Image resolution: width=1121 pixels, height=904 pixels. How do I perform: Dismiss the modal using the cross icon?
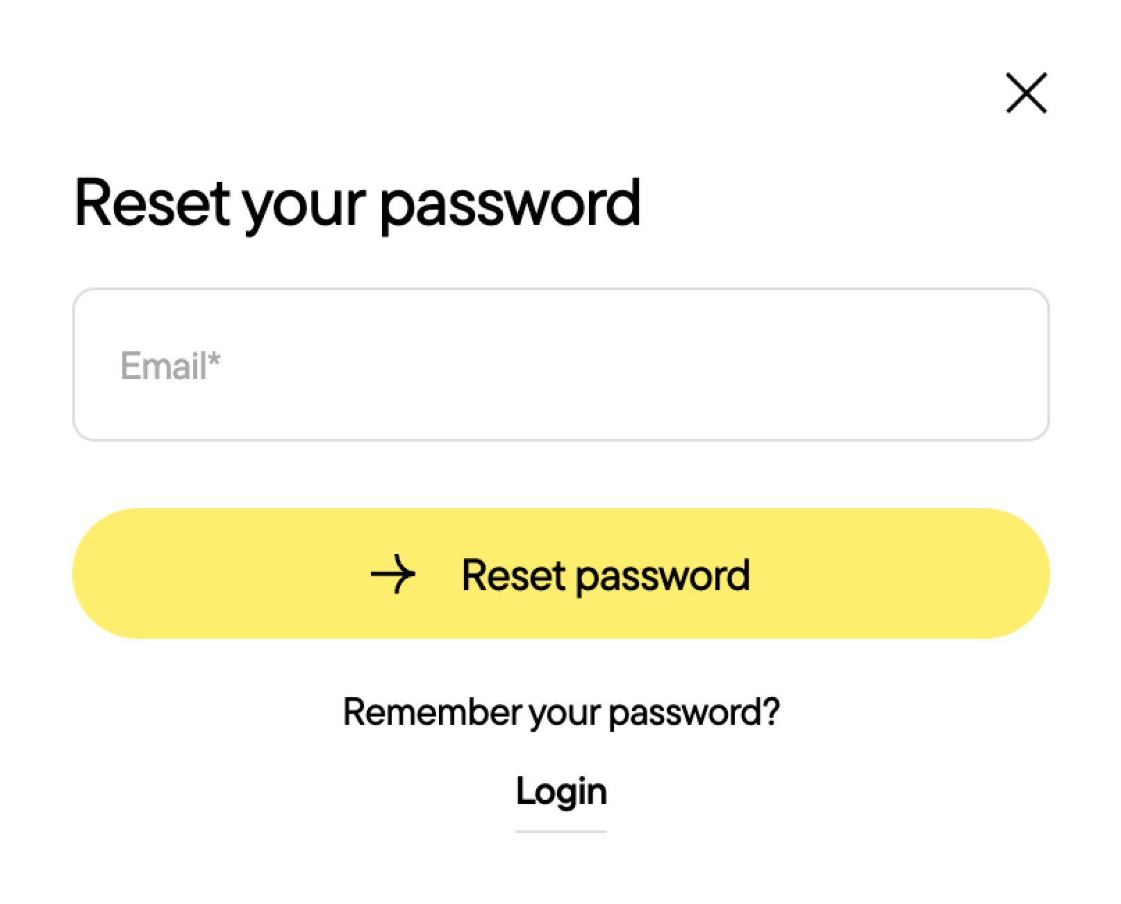tap(1026, 93)
